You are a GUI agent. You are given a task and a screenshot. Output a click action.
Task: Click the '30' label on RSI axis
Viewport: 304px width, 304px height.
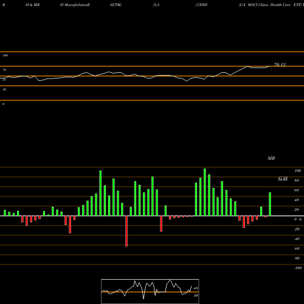(x=4, y=89)
